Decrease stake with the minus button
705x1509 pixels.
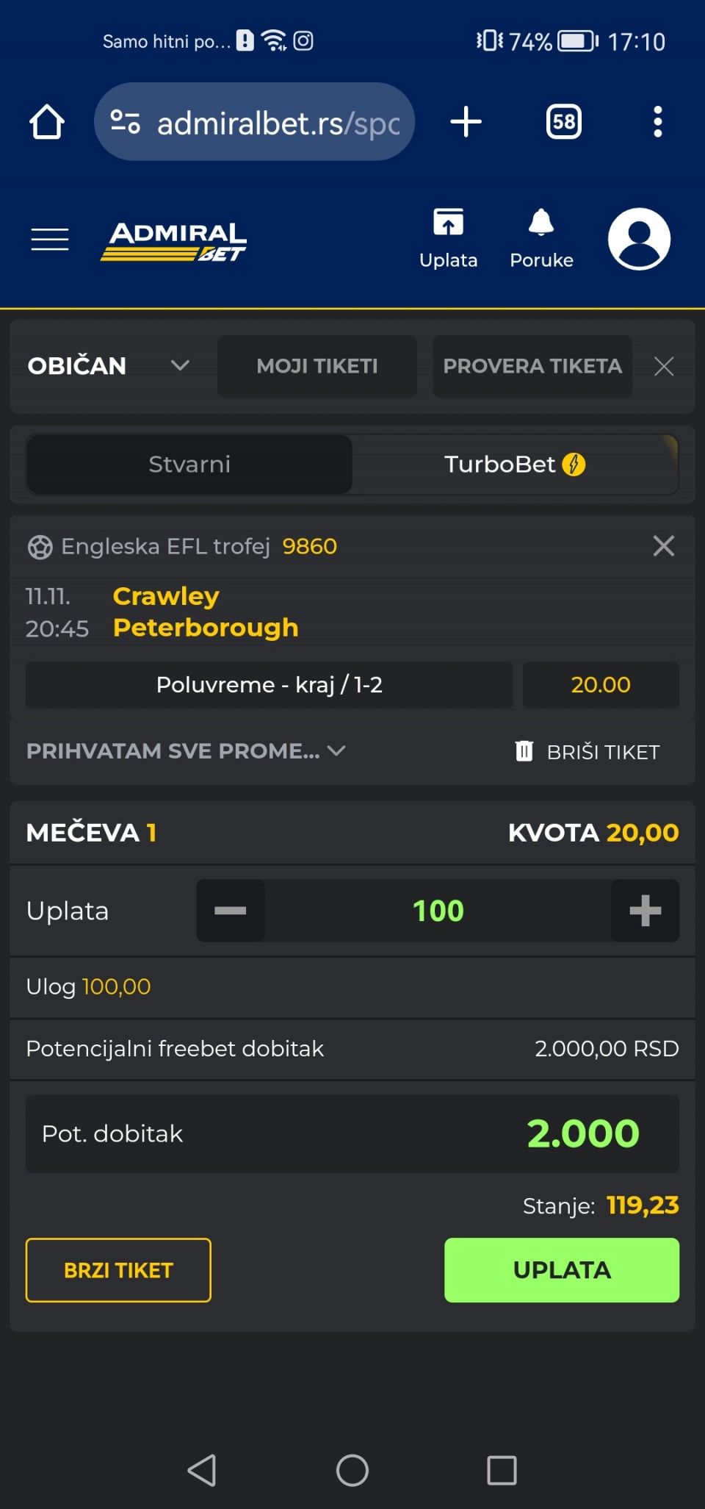231,911
